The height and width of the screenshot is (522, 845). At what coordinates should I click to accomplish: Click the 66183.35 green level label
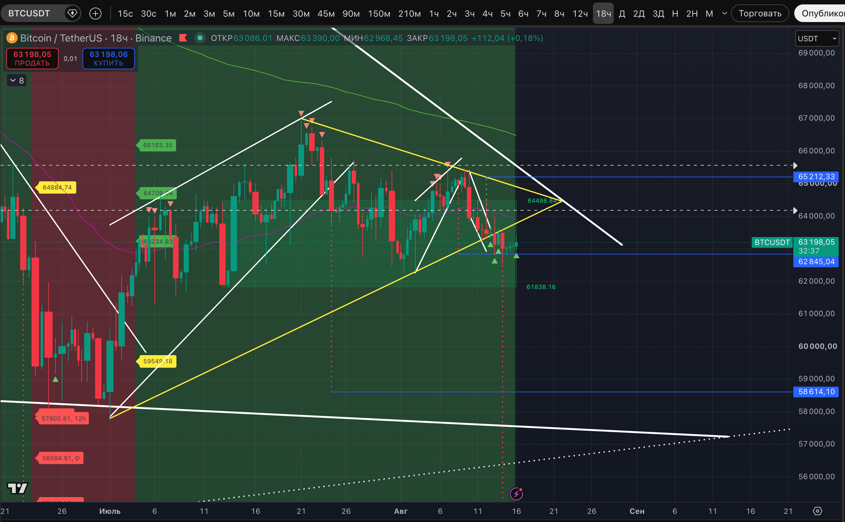tap(156, 145)
